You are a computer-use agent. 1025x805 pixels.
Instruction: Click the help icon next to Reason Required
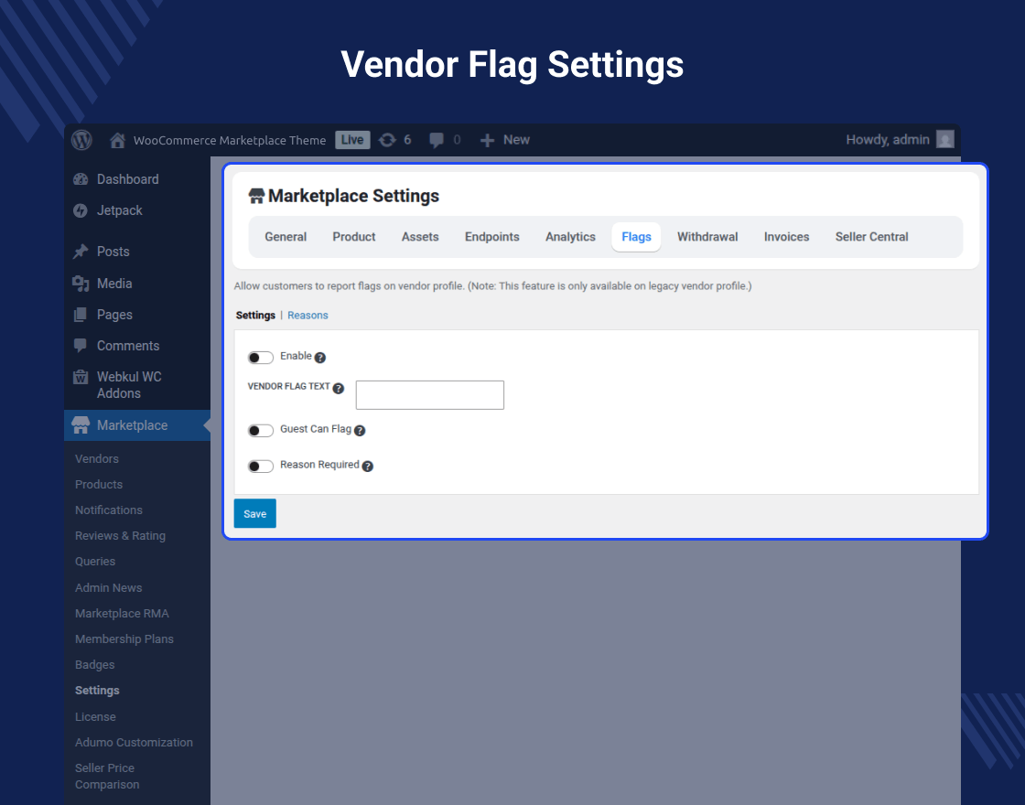pos(367,467)
